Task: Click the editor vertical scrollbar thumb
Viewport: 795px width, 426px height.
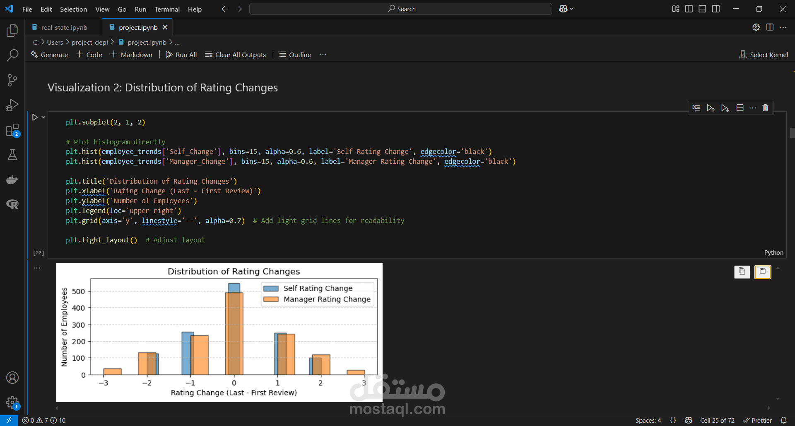Action: point(792,133)
